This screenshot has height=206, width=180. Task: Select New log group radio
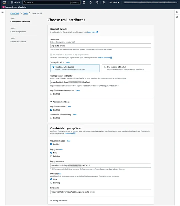(51, 153)
